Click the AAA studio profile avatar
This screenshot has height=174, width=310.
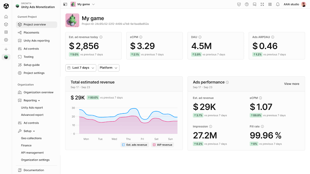coord(303,4)
